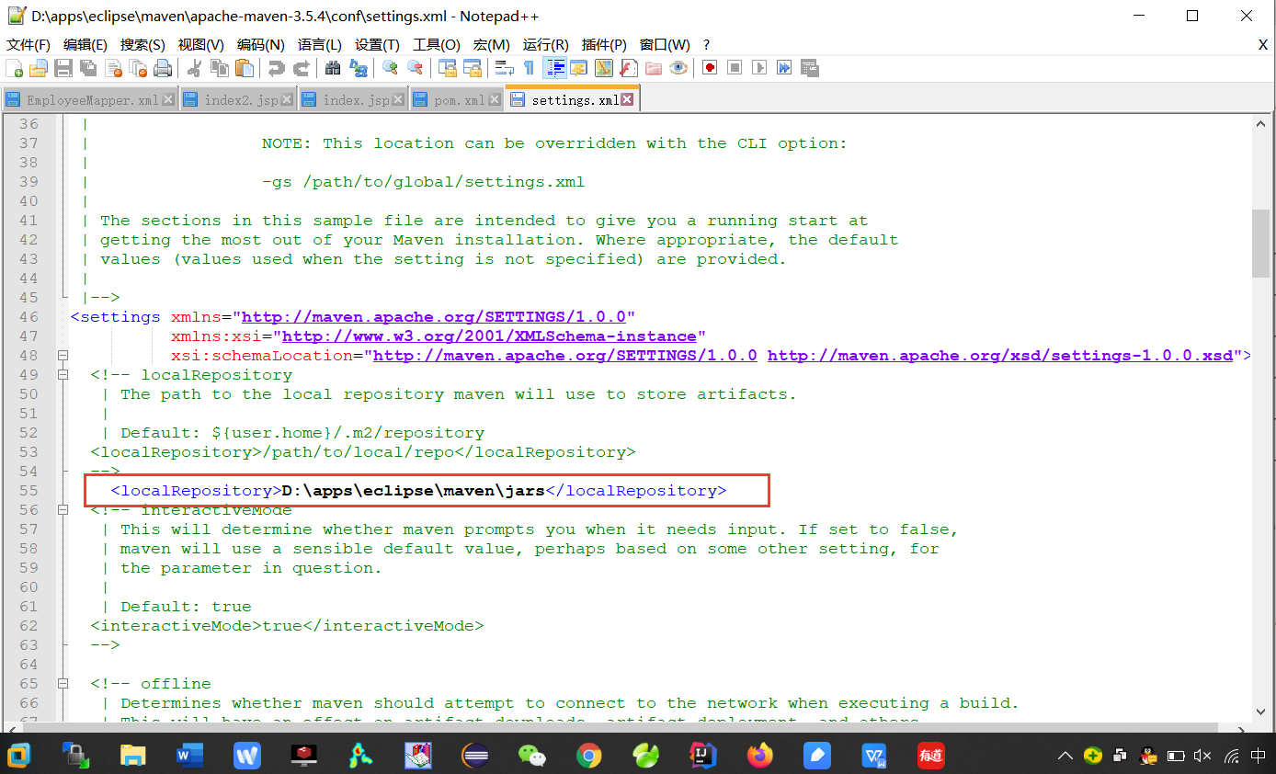Open the Document Map icon

tap(603, 68)
